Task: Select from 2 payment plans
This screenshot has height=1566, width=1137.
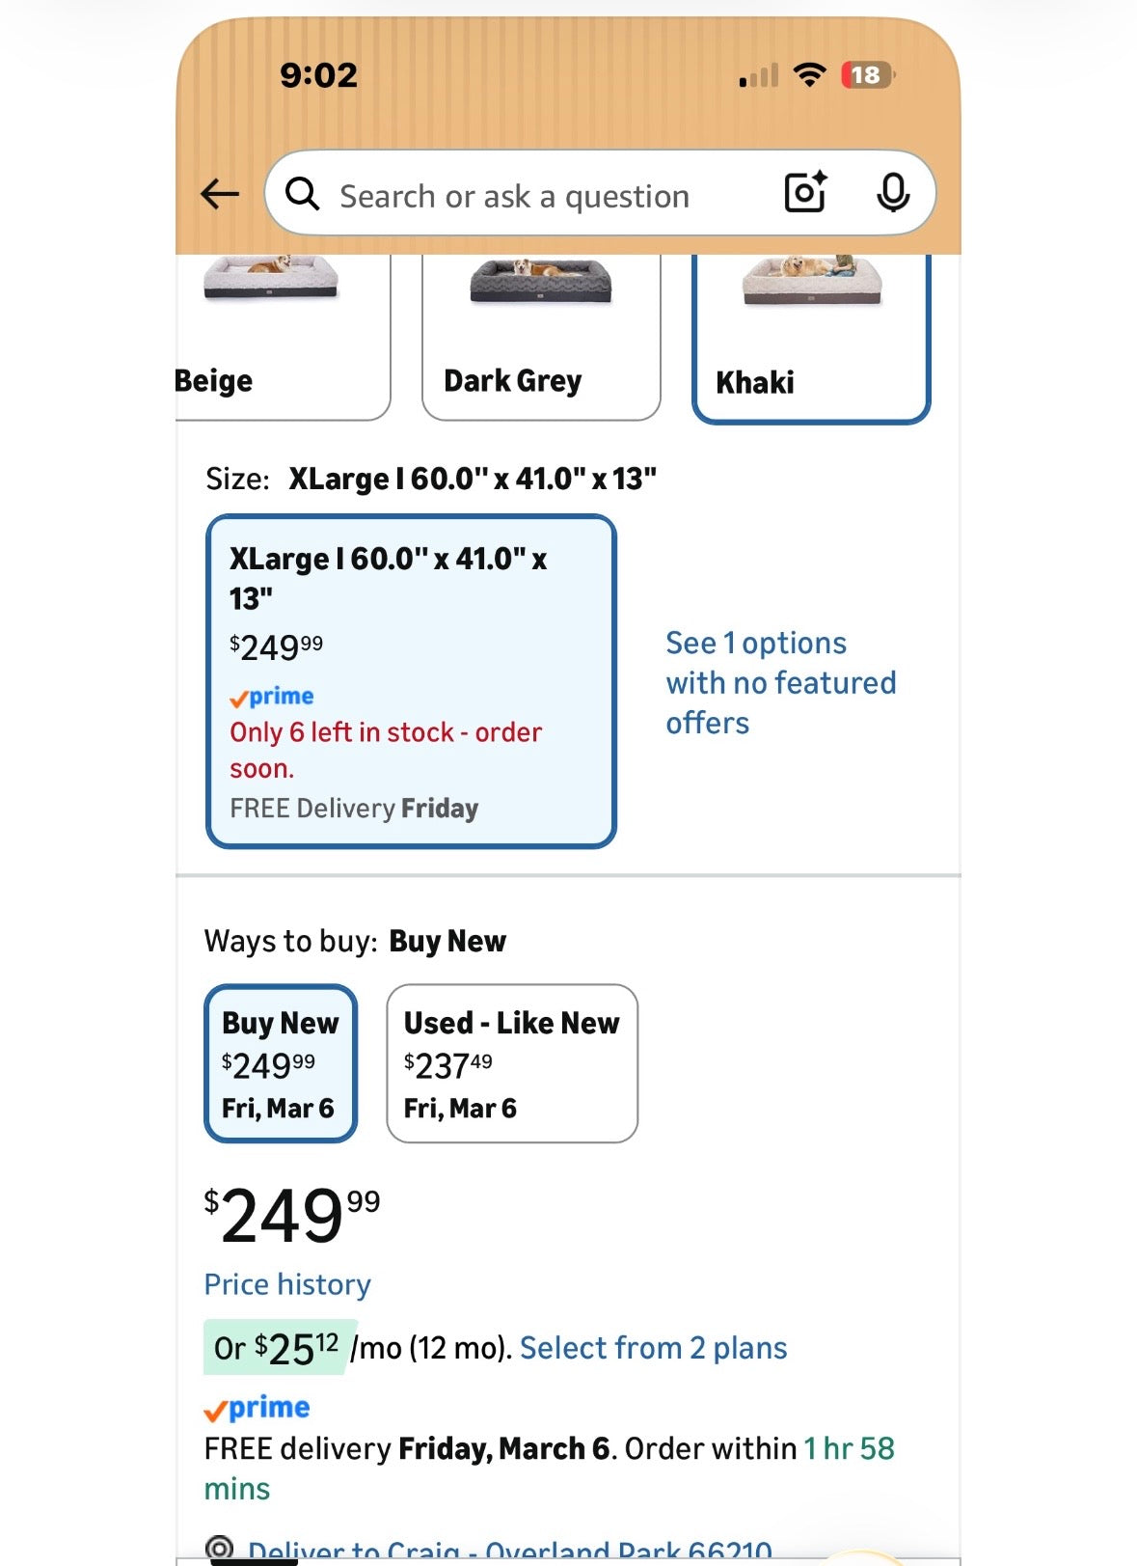Action: 652,1347
